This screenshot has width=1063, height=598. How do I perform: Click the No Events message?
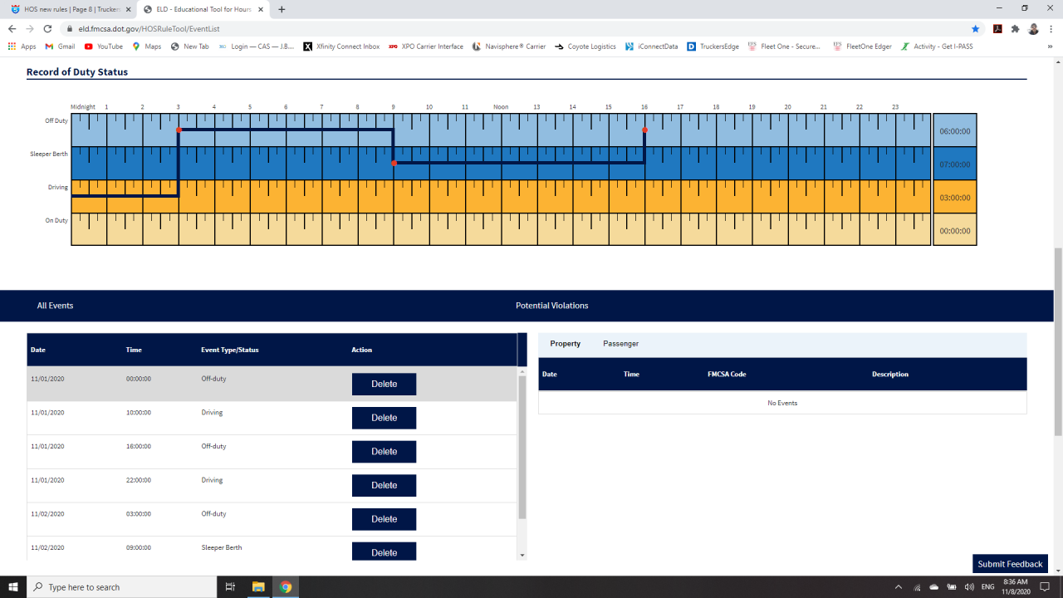point(782,403)
